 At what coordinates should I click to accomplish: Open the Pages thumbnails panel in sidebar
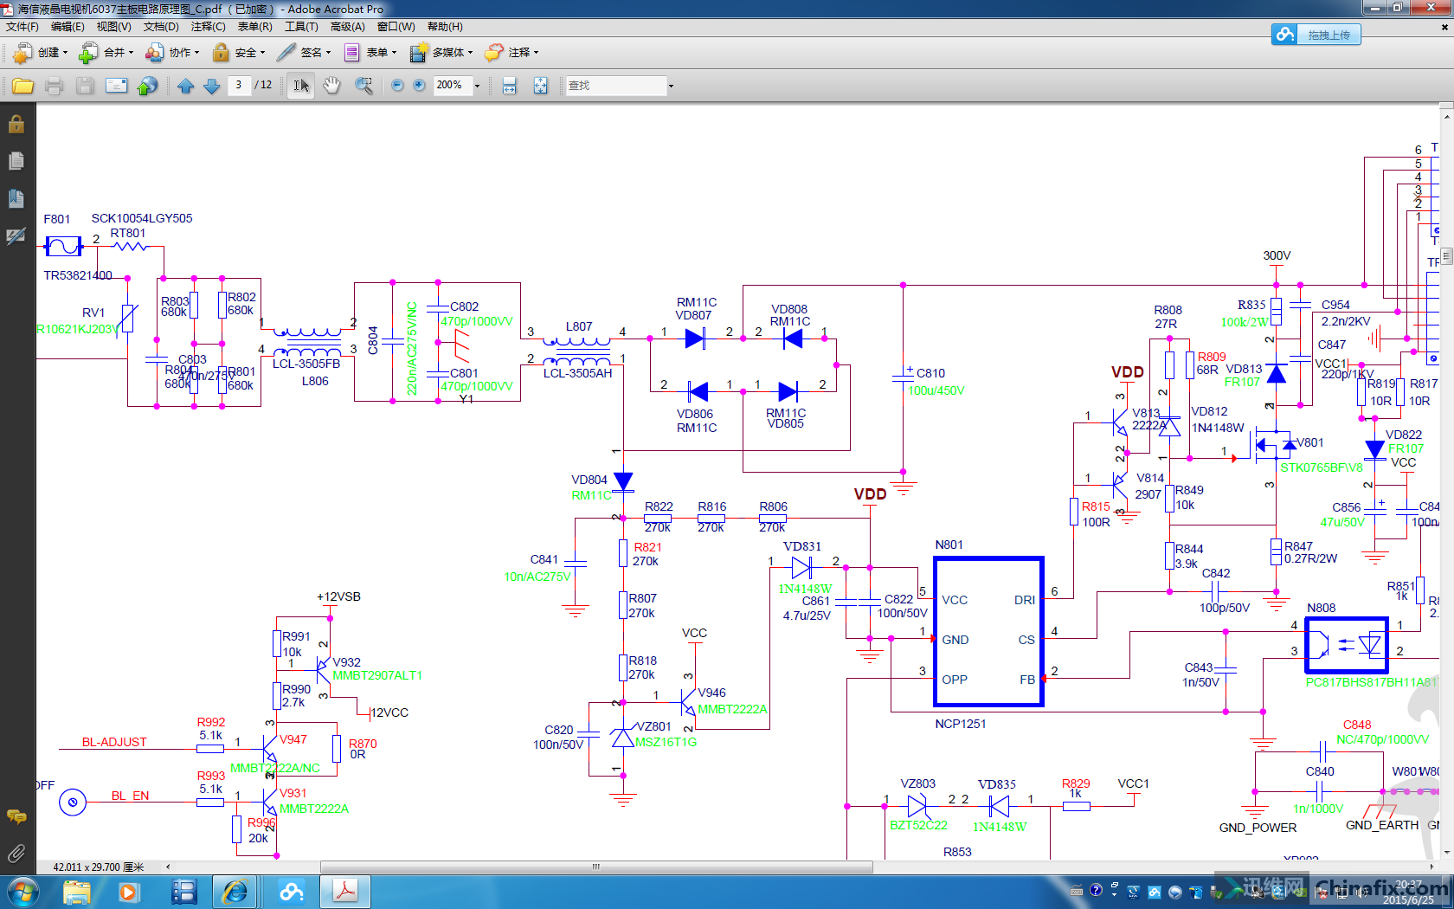pos(16,161)
